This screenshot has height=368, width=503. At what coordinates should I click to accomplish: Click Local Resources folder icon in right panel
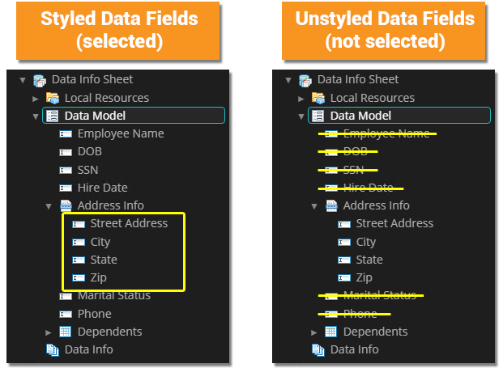point(318,98)
